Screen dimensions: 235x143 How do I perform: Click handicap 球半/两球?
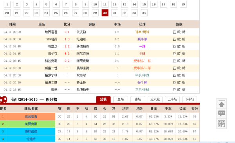(x=142, y=32)
